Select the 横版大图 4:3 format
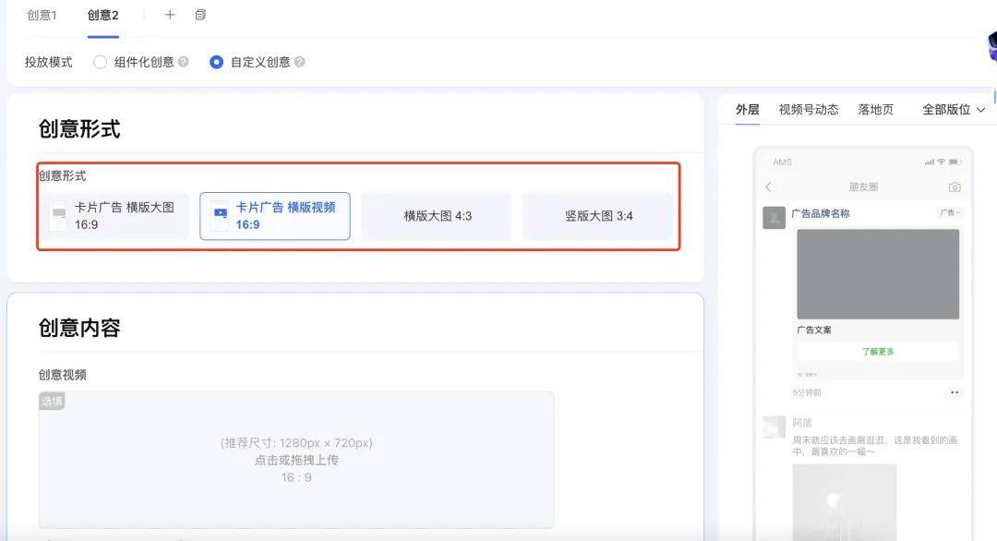Screen dimensions: 997x541 click(437, 216)
